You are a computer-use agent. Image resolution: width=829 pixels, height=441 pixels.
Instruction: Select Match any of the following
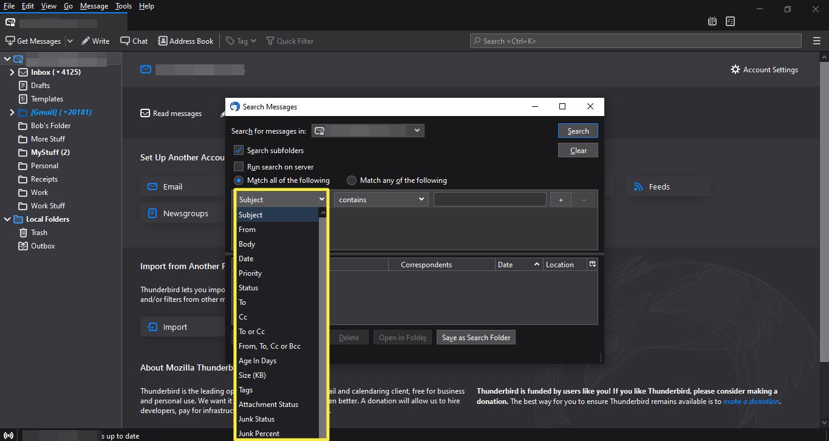[x=351, y=180]
